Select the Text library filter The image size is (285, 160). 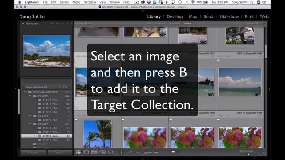pos(148,24)
